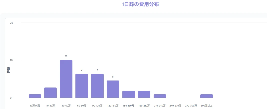The height and width of the screenshot is (109, 267).
Task: Click the y-axis tick label 10
Action: coord(12,60)
